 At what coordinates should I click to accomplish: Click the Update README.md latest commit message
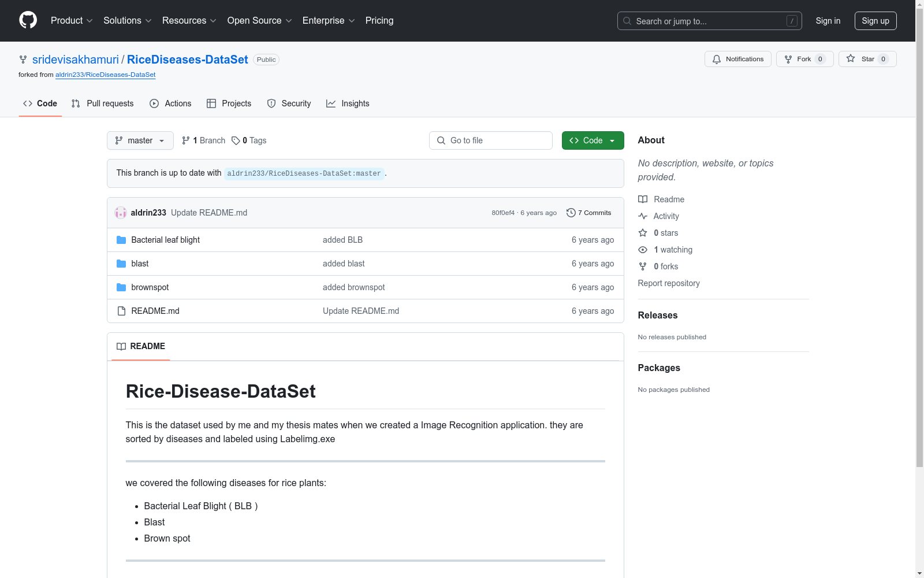209,213
